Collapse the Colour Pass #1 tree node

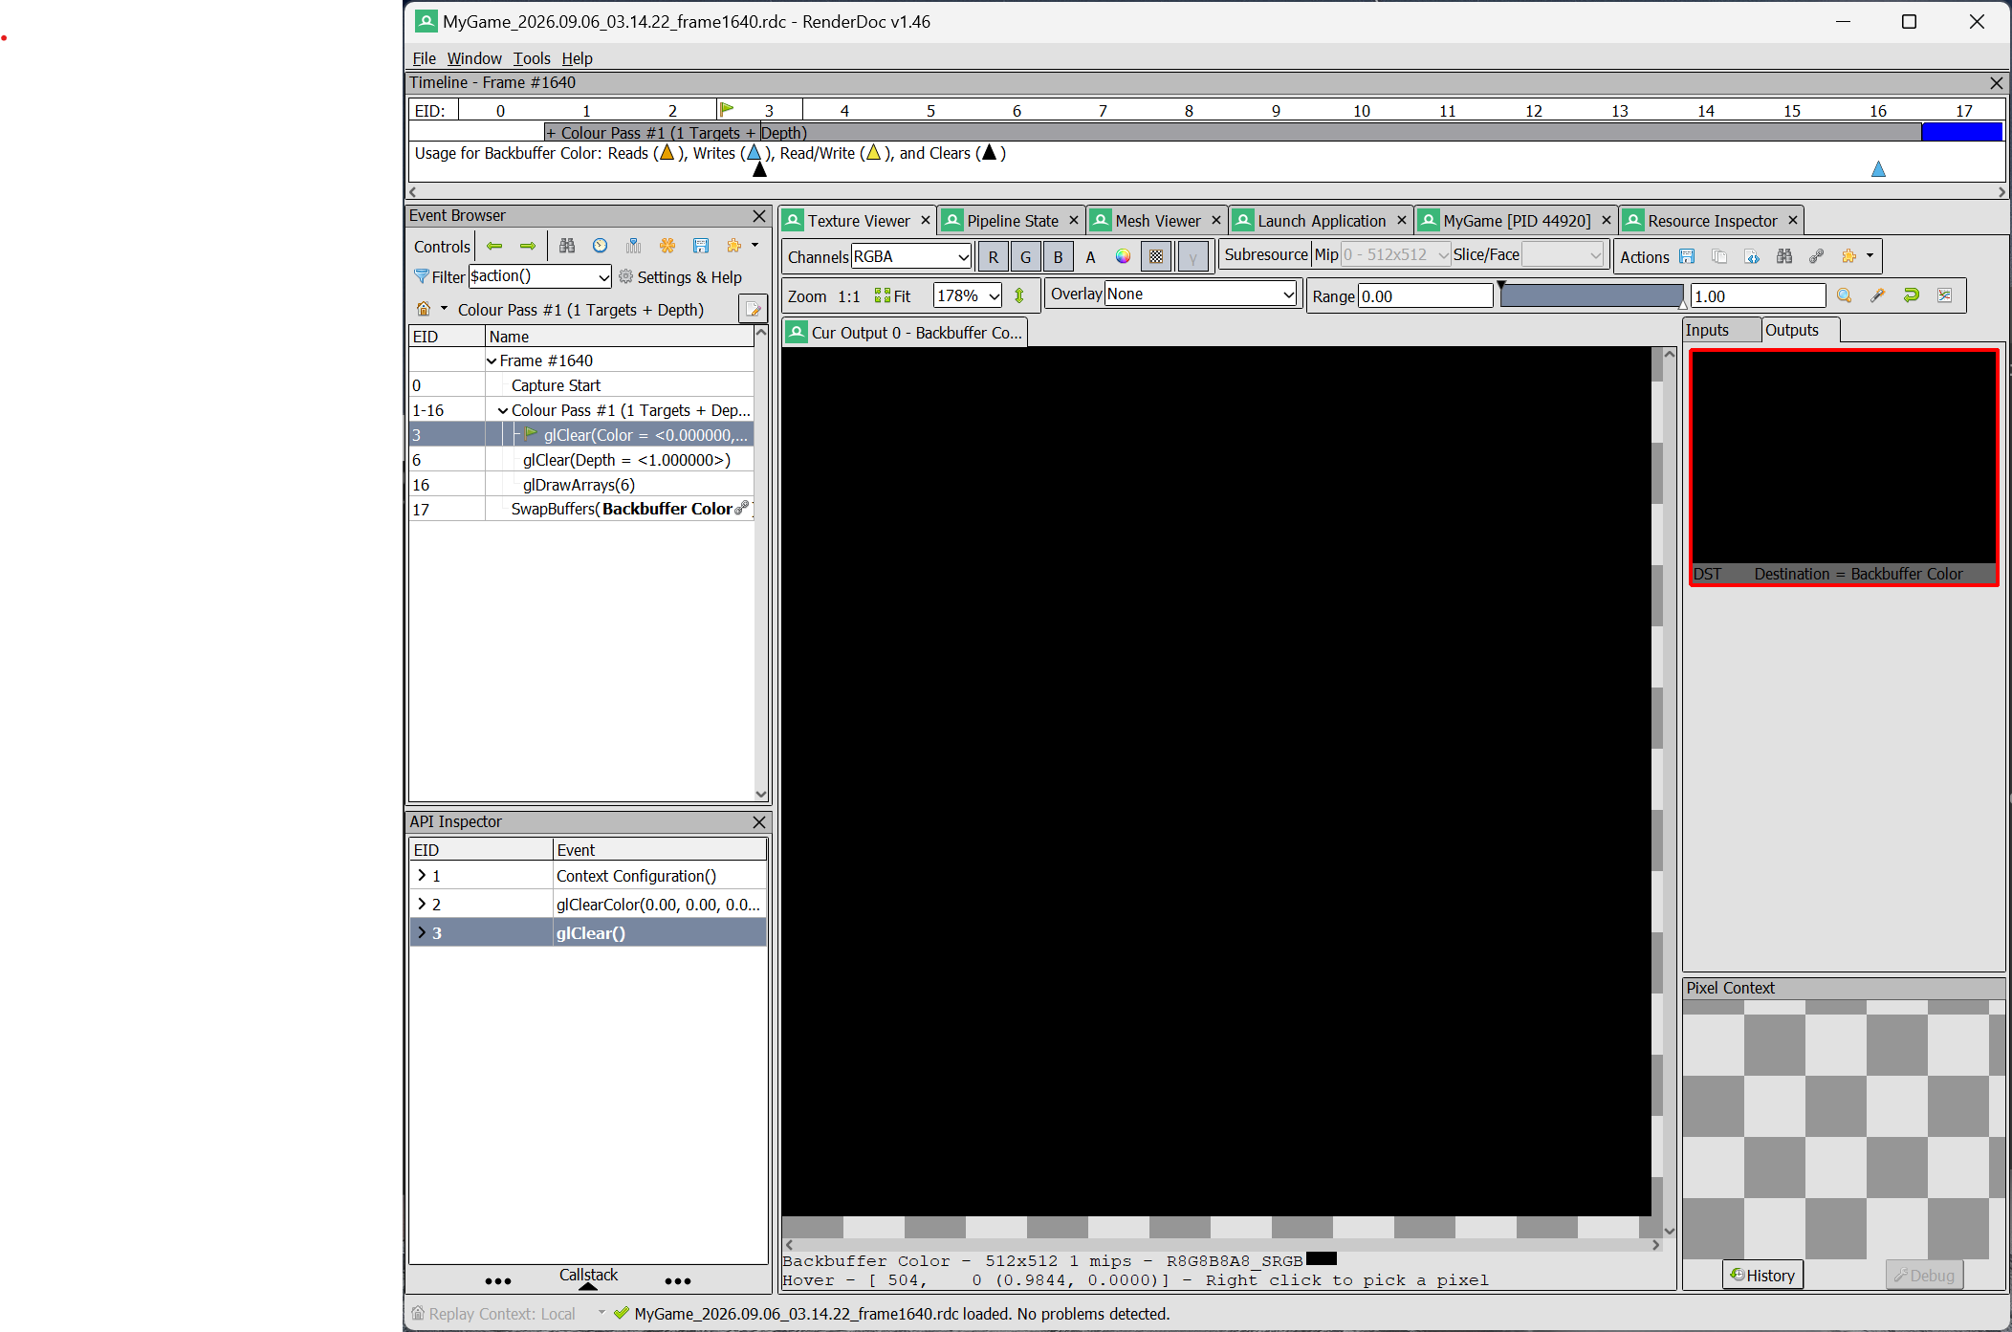tap(503, 410)
